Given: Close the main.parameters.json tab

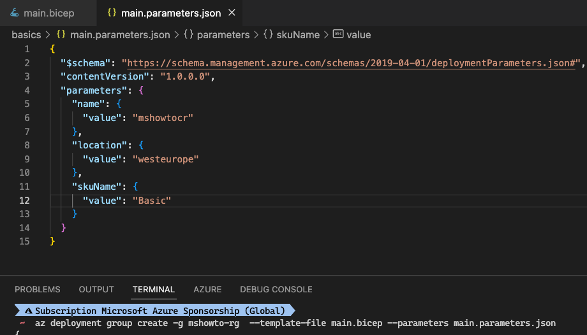Looking at the screenshot, I should pos(232,13).
